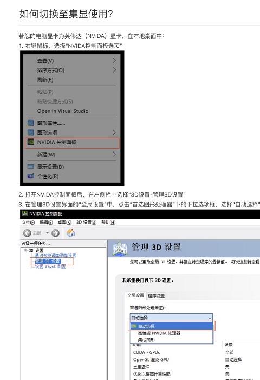Click the NVIDIA icon in the context menu

[x=31, y=142]
